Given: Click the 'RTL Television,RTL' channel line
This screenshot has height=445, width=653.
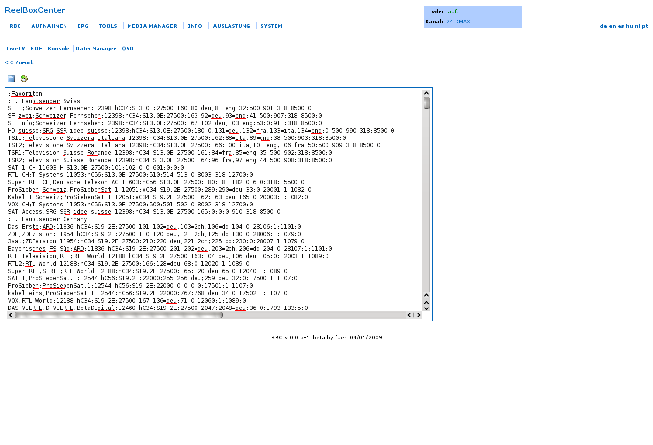Looking at the screenshot, I should 168,256.
